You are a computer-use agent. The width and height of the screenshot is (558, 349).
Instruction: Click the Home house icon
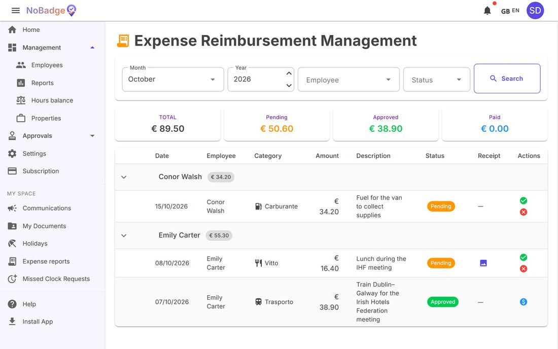coord(12,29)
